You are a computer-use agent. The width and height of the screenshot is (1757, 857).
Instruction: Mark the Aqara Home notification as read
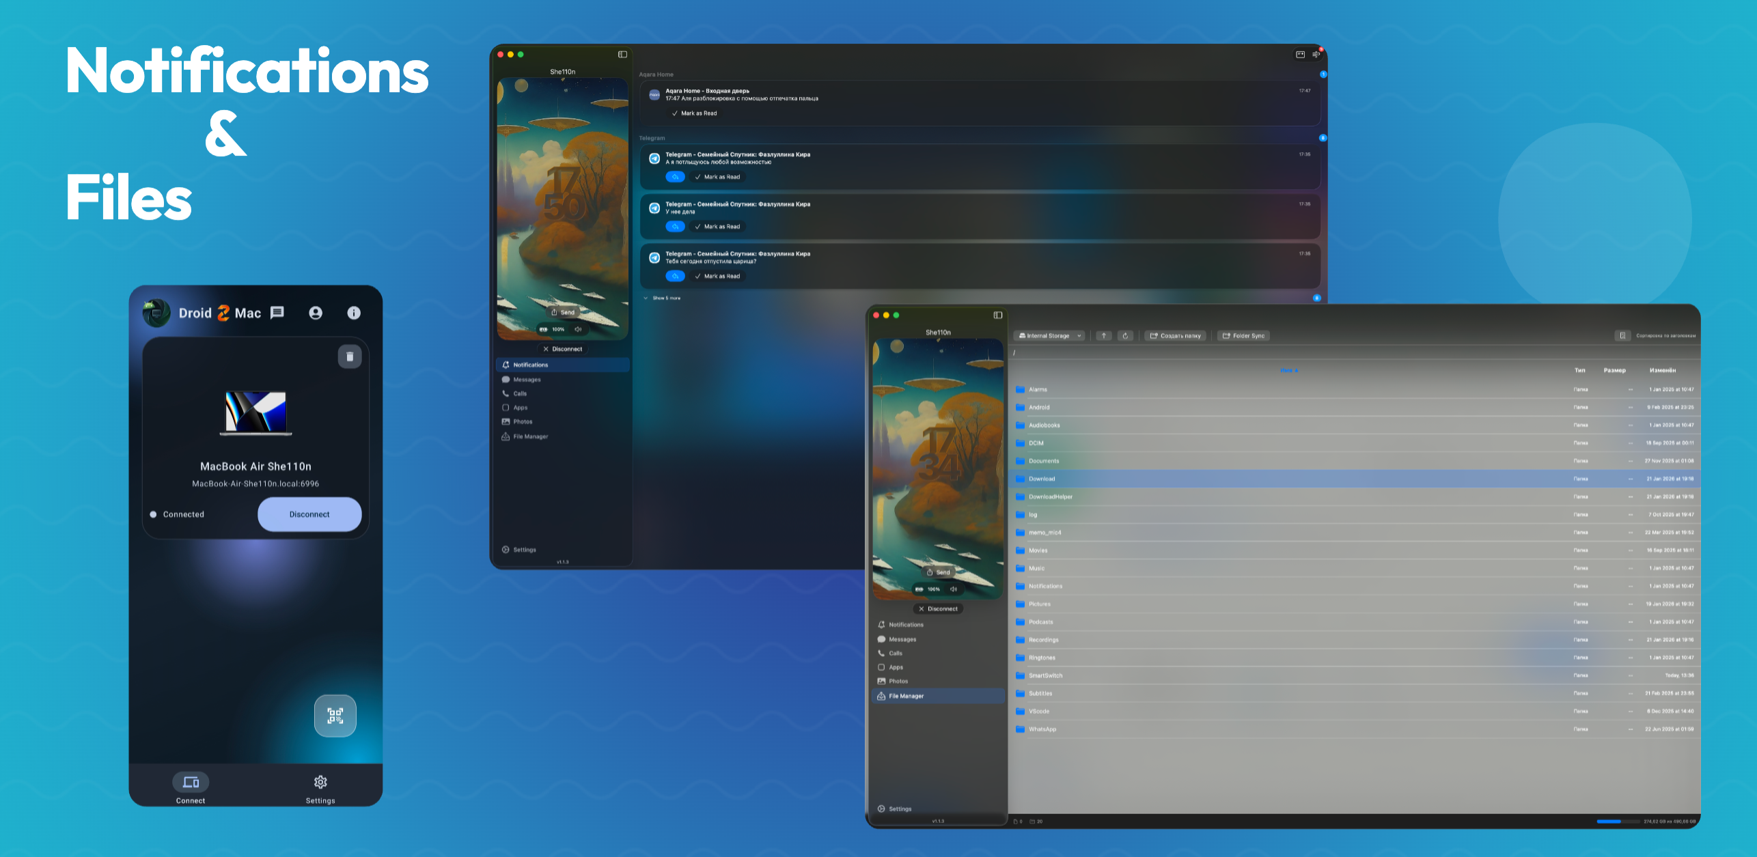(x=695, y=113)
